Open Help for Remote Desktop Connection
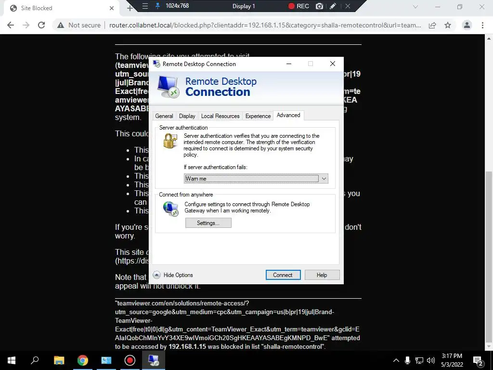 point(322,275)
